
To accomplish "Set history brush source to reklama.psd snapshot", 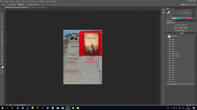I will click(167, 36).
